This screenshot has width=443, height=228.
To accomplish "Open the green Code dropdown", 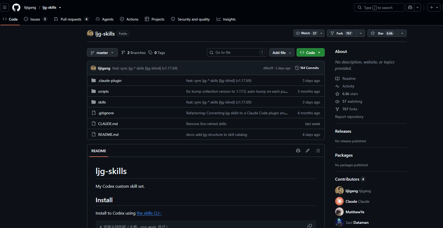I will coord(310,53).
